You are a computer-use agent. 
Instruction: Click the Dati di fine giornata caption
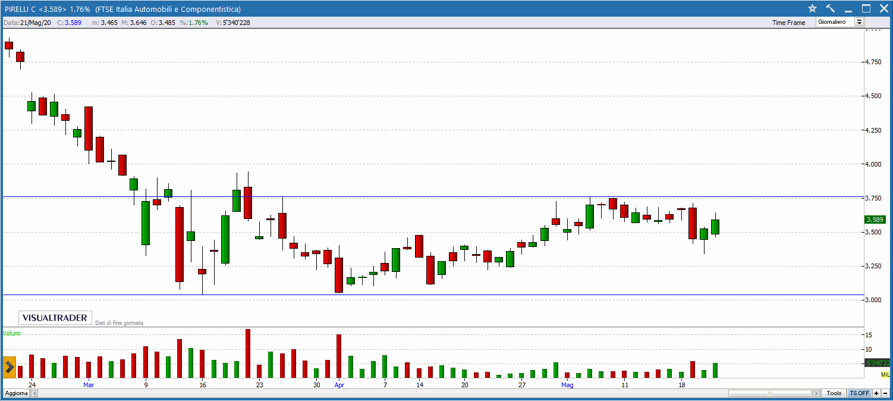[119, 322]
